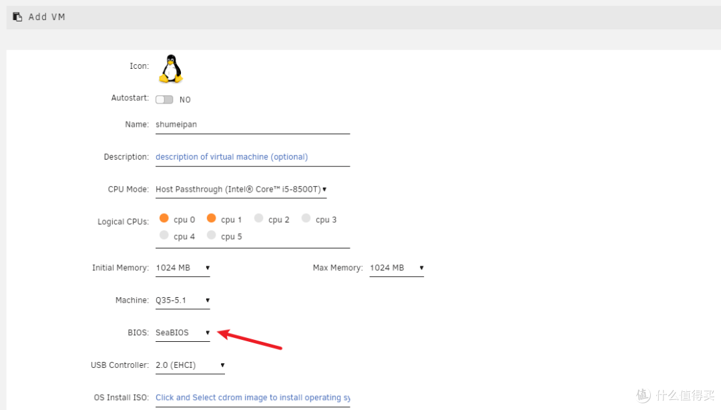This screenshot has height=410, width=721.
Task: Open the CPU Mode dropdown
Action: coord(241,190)
